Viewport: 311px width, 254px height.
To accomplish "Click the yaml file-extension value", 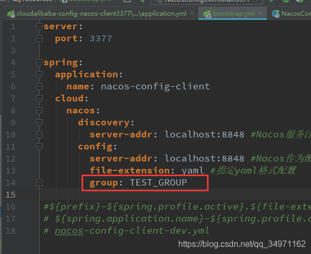I will (x=193, y=171).
